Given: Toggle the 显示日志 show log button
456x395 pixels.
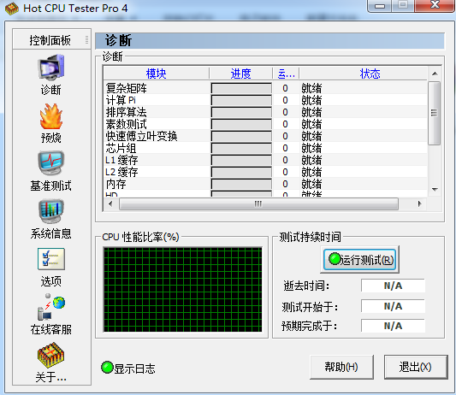Looking at the screenshot, I should [x=128, y=368].
